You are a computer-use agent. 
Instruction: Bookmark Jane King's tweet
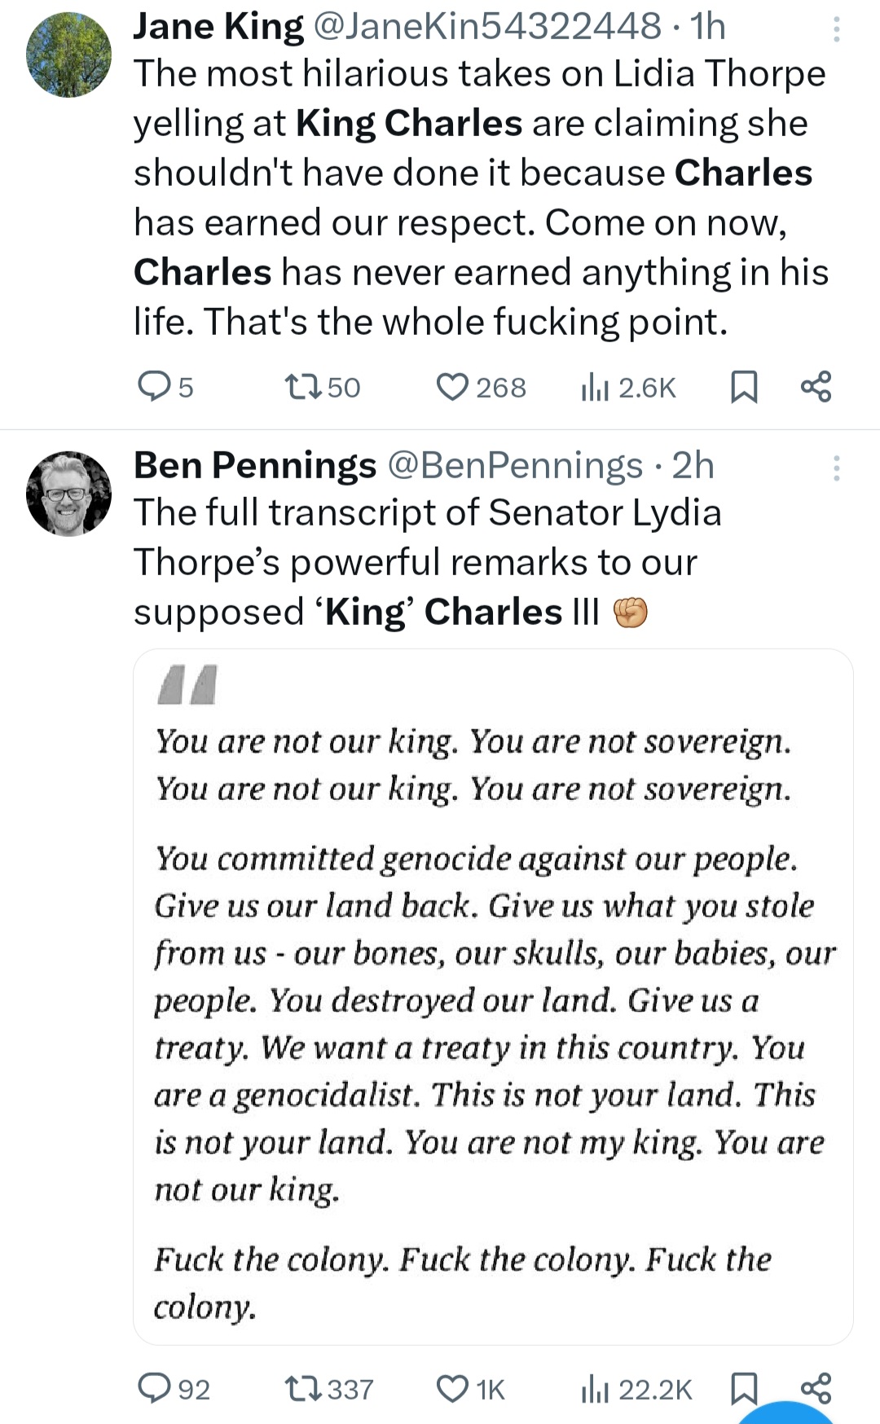tap(743, 386)
